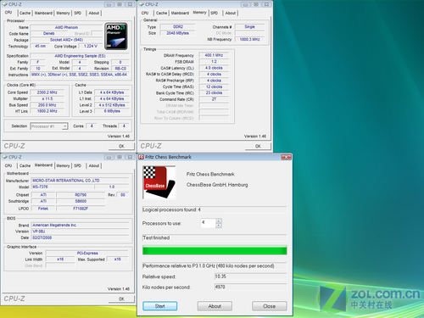This screenshot has width=424, height=318.
Task: Click the CPU-Z title icon in the top-left window
Action: [x=4, y=4]
